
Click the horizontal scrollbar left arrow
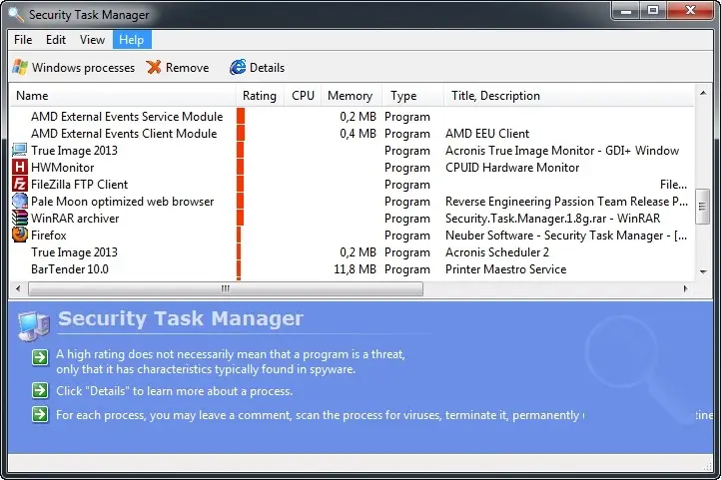(x=18, y=289)
